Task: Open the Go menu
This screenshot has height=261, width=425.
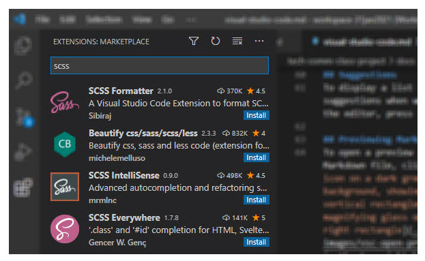Action: coord(167,20)
